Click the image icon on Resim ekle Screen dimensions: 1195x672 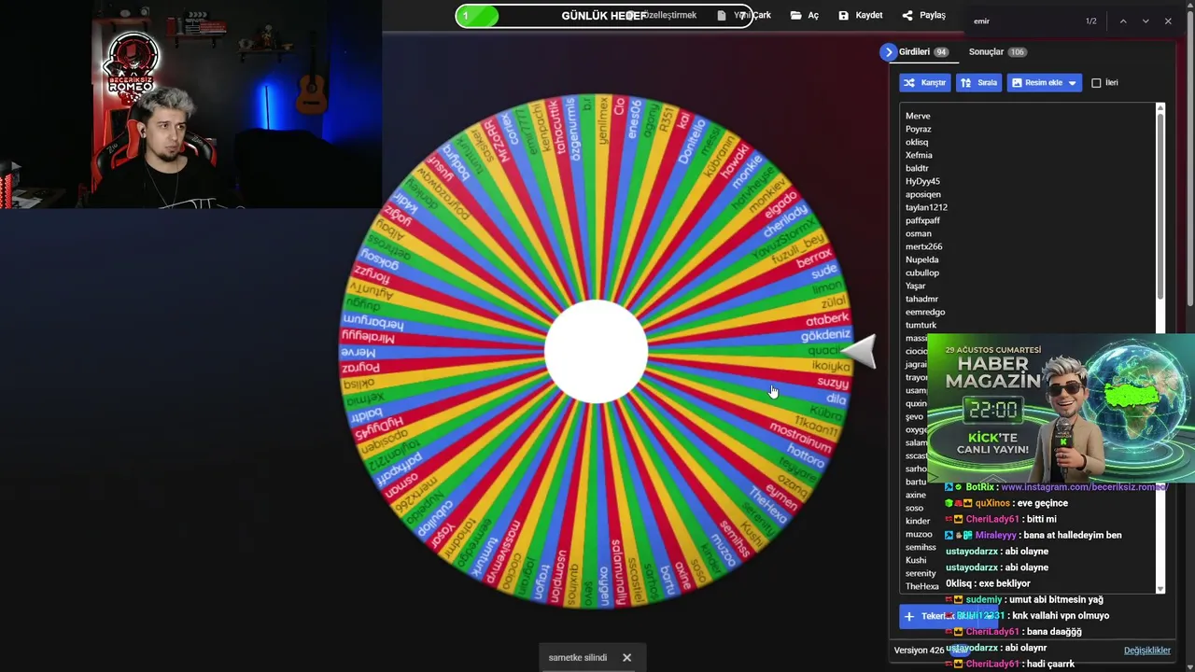click(x=1017, y=83)
